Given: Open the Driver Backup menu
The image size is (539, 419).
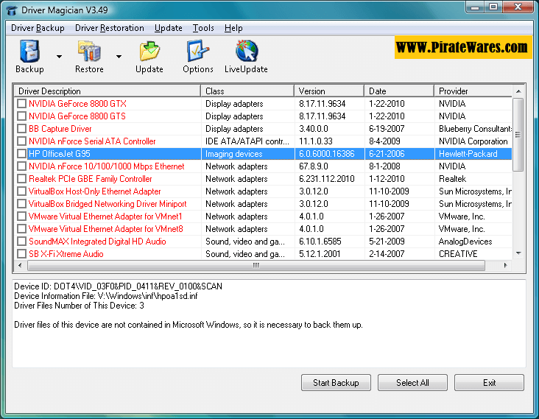Looking at the screenshot, I should (38, 28).
